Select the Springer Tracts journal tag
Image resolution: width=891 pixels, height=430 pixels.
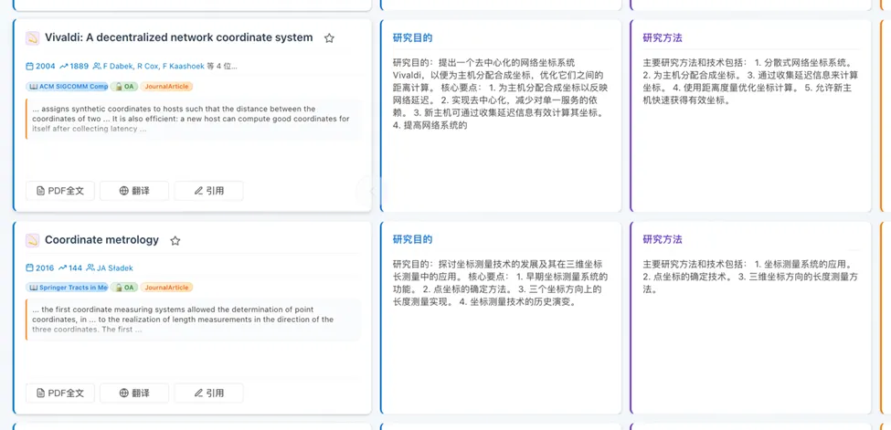click(67, 288)
